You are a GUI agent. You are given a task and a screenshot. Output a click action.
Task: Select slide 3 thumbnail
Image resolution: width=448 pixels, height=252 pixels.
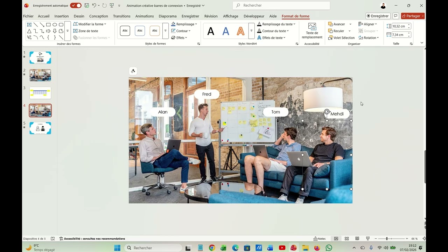40,93
